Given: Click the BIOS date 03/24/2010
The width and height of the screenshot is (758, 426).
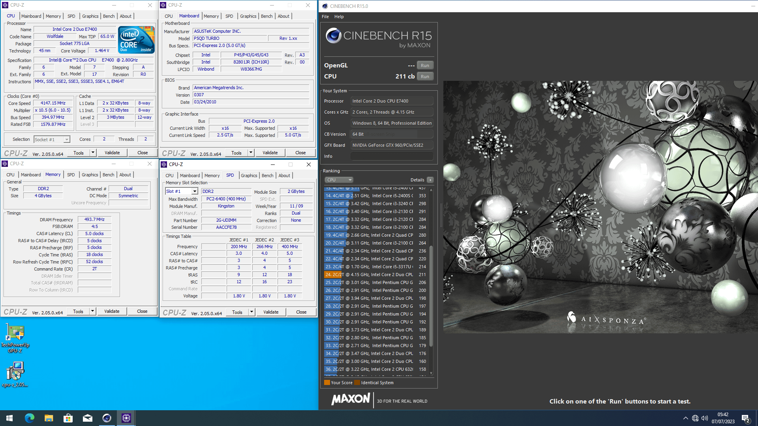Looking at the screenshot, I should [251, 102].
